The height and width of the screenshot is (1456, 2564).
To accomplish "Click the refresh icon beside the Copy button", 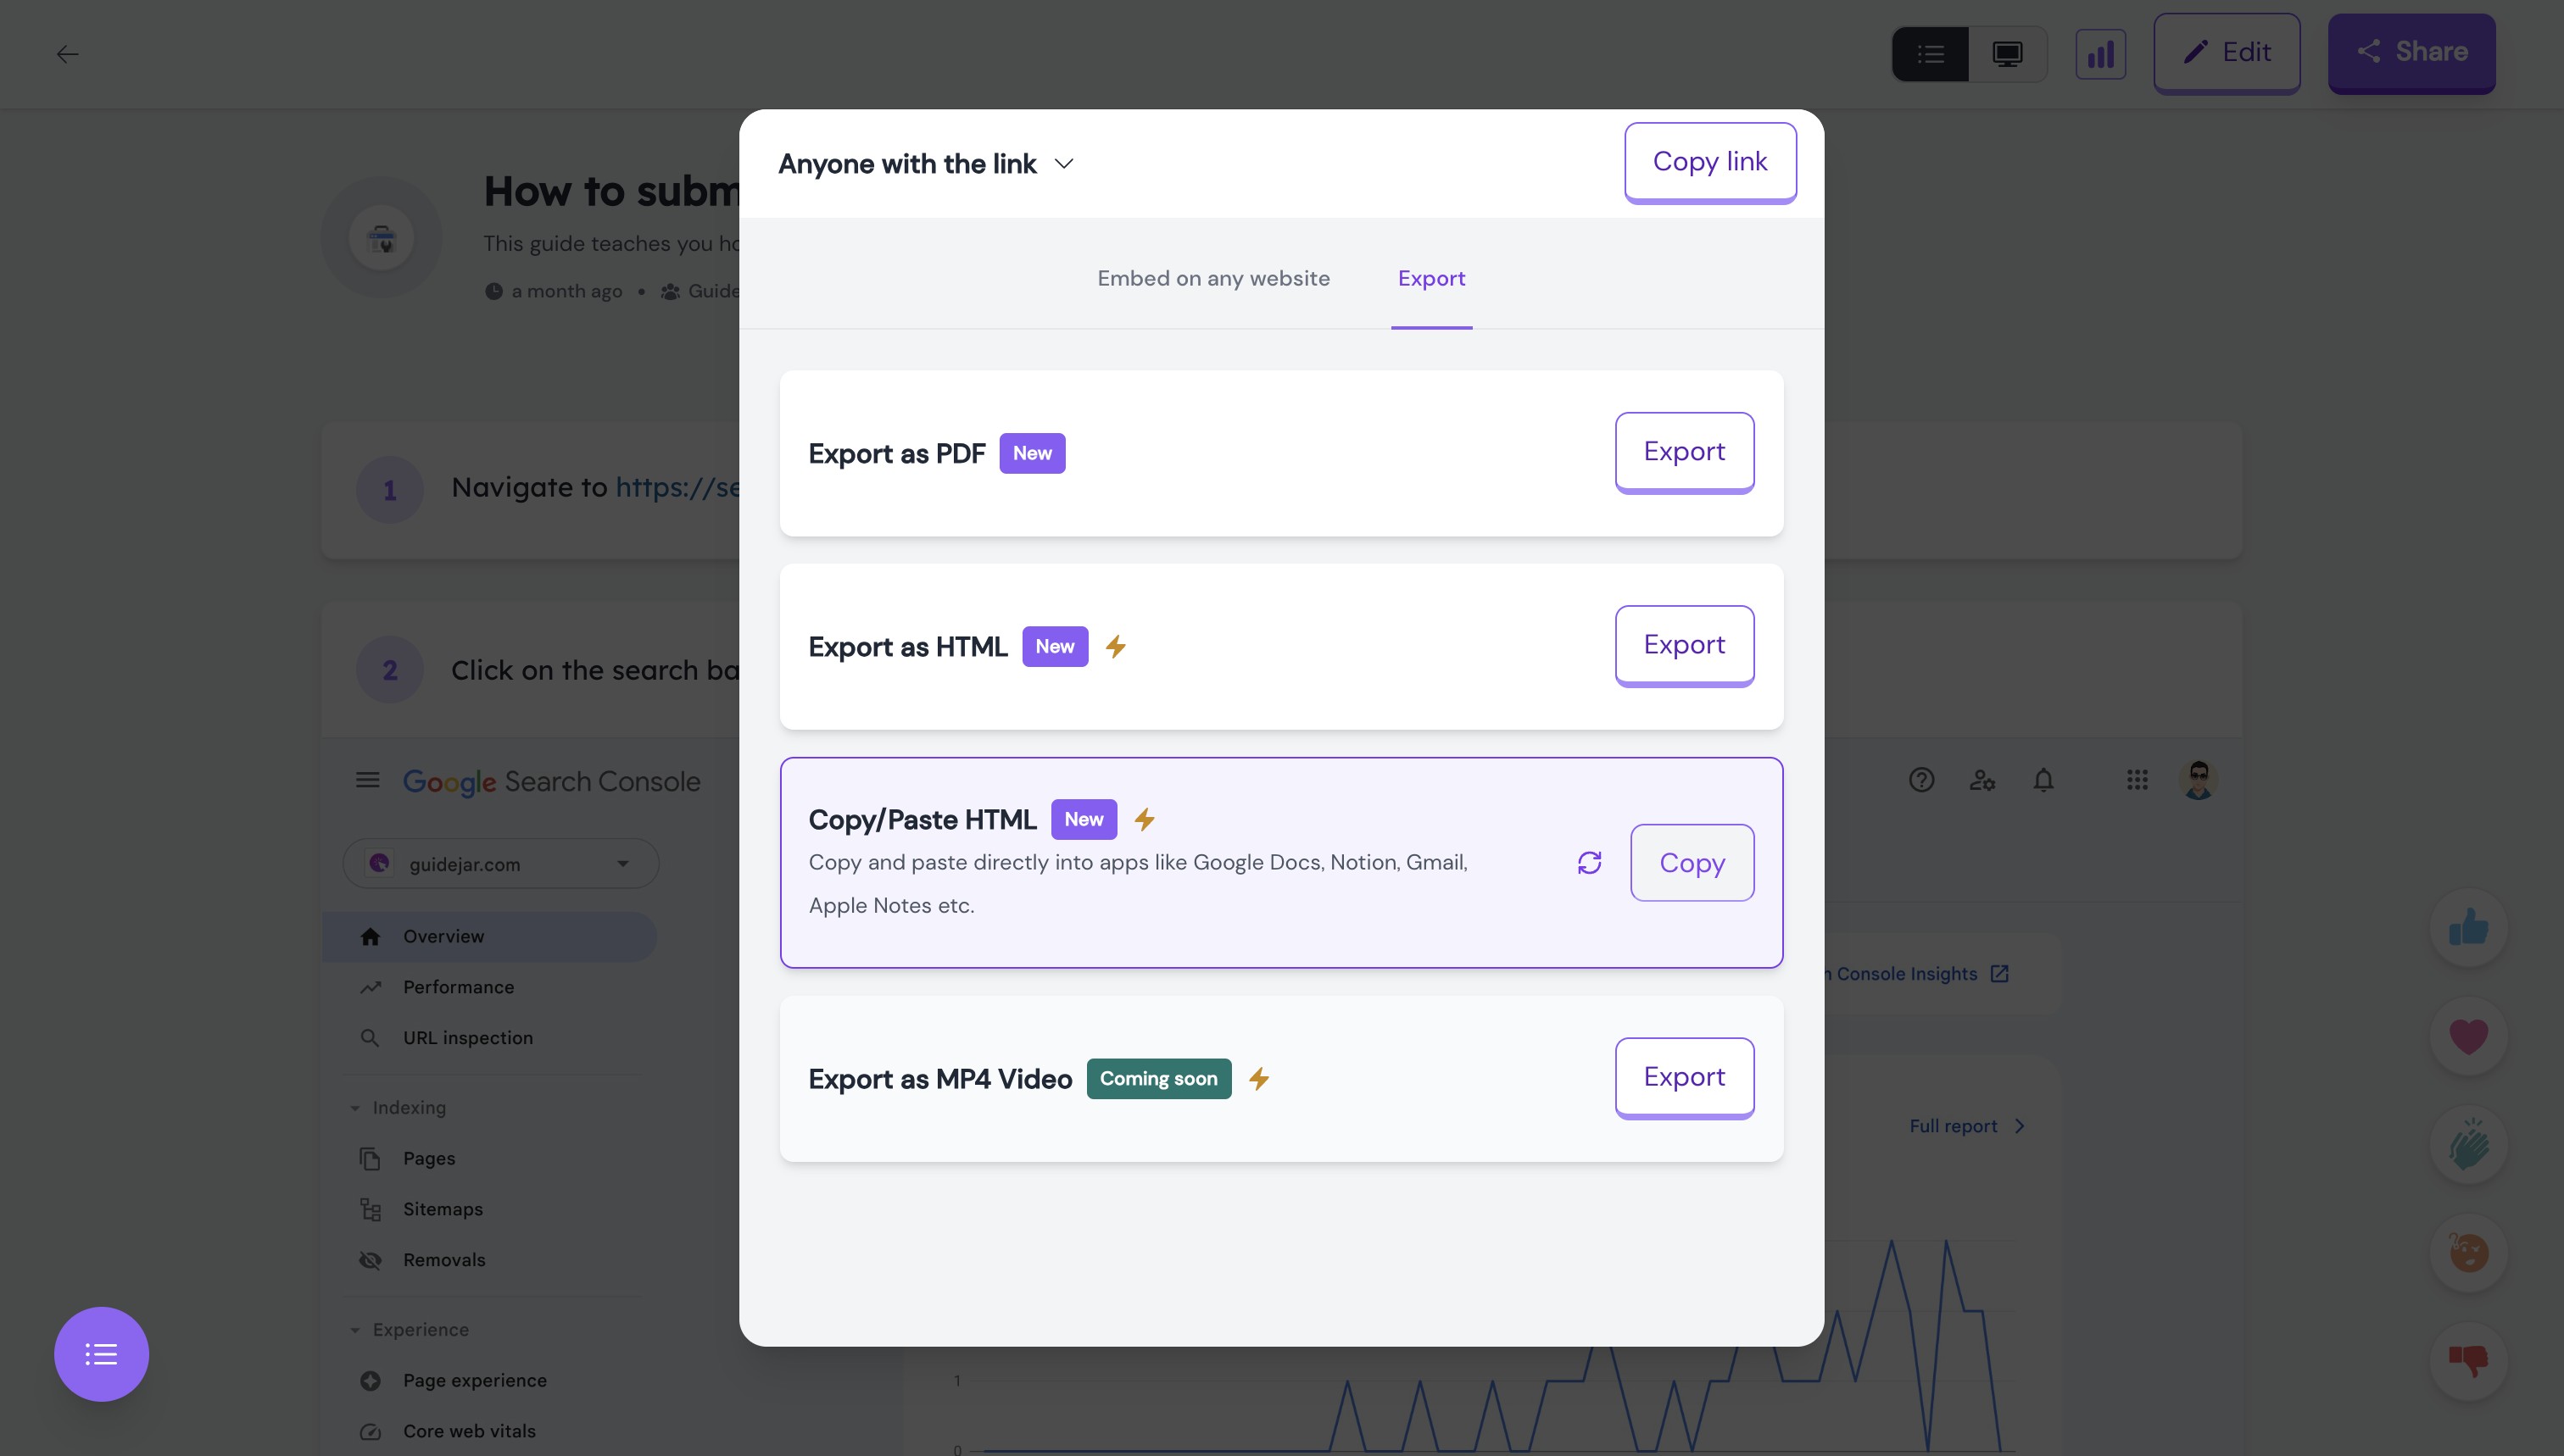I will pyautogui.click(x=1590, y=862).
